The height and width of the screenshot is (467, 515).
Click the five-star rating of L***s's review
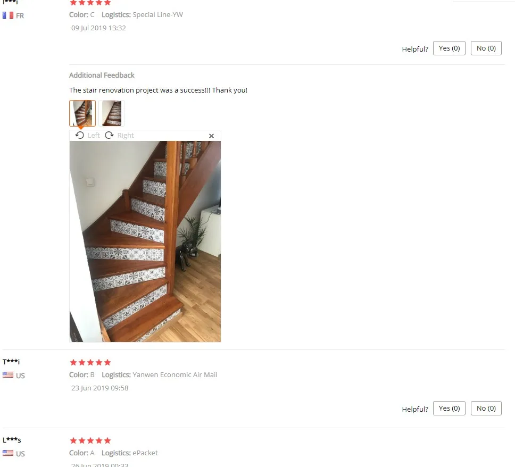point(90,440)
